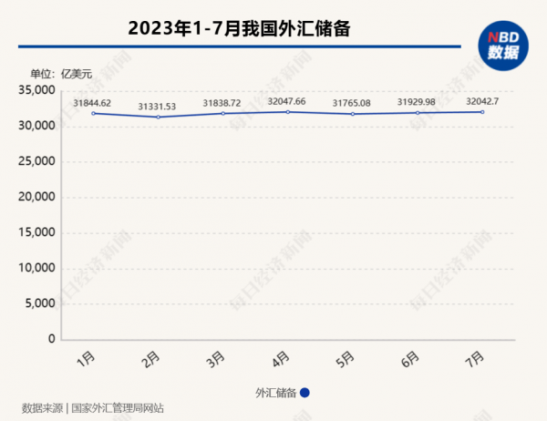
Task: Select the 1月 x-axis label
Action: (88, 359)
